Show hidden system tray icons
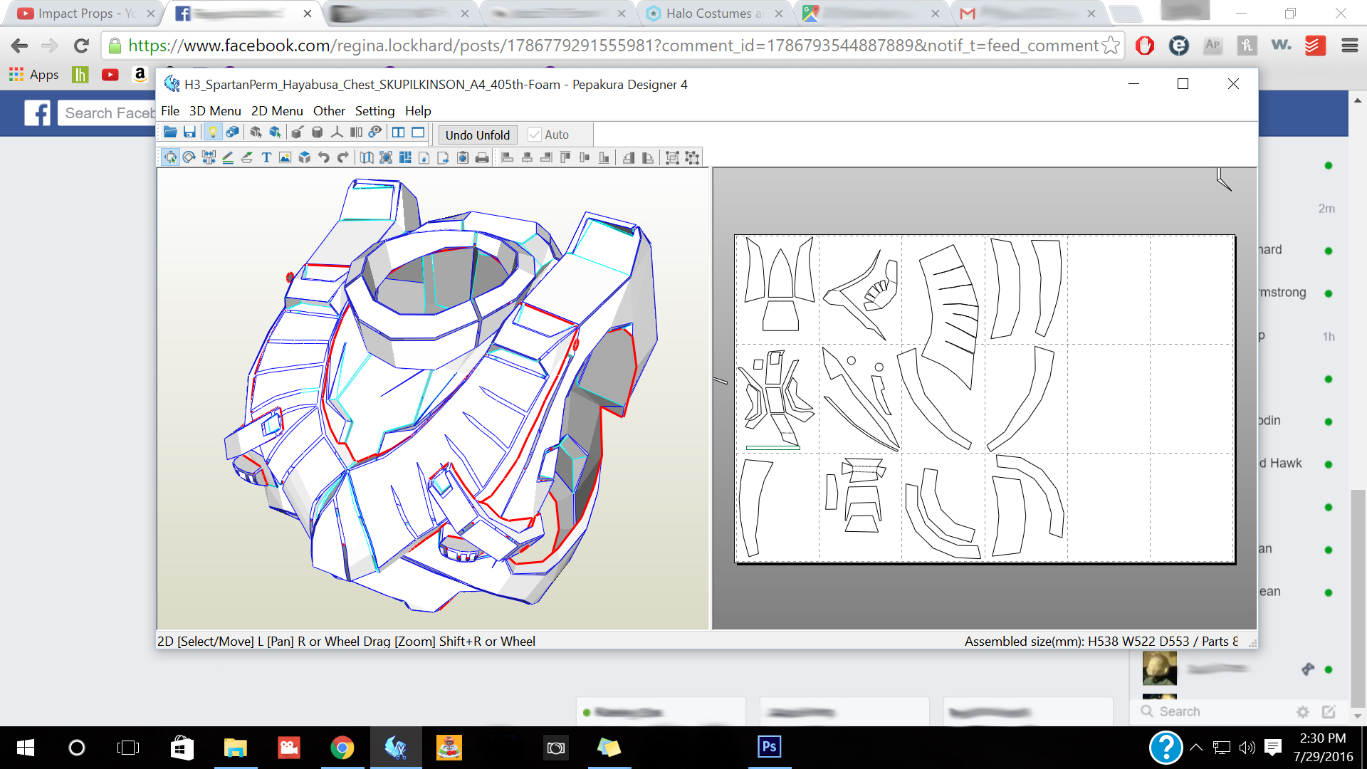1367x769 pixels. pos(1196,747)
